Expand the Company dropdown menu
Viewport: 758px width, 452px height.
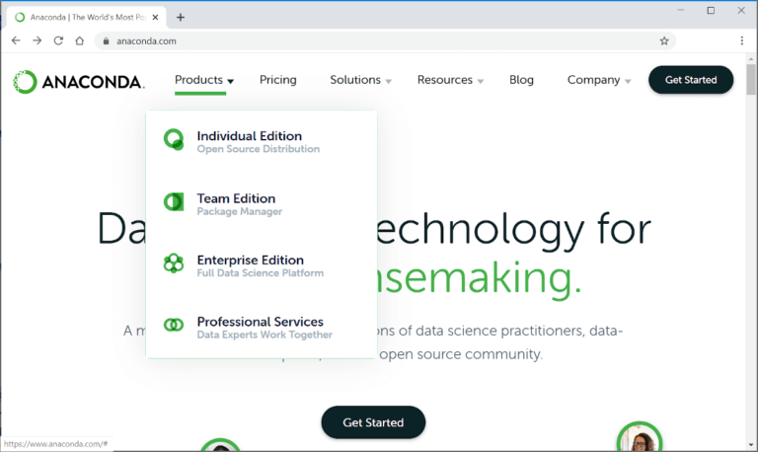599,80
